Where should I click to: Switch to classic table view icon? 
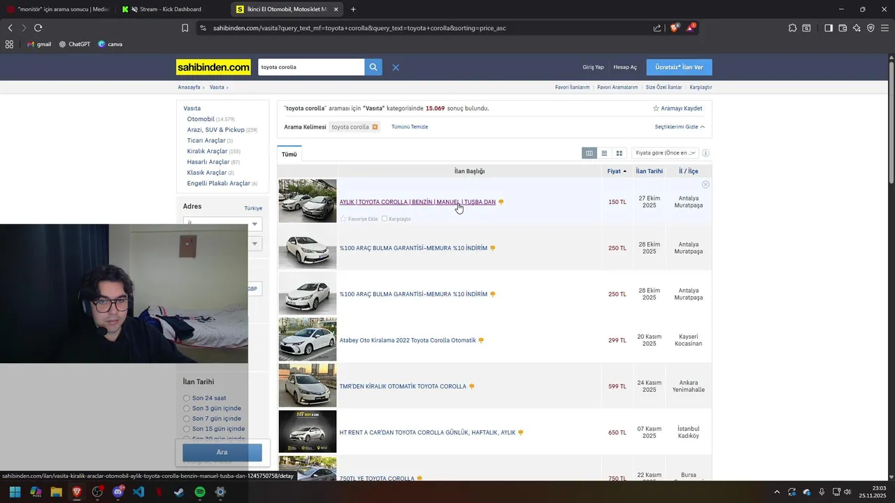pos(589,153)
